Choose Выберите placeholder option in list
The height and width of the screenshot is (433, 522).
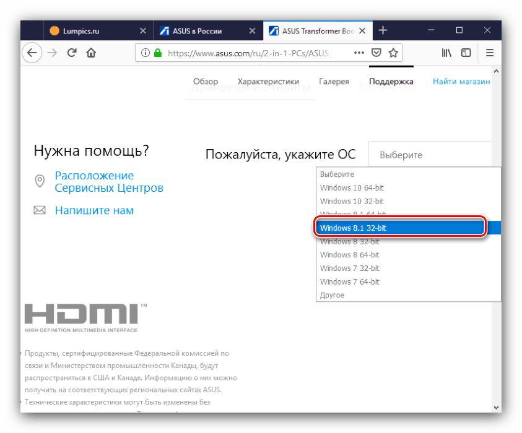[x=408, y=174]
